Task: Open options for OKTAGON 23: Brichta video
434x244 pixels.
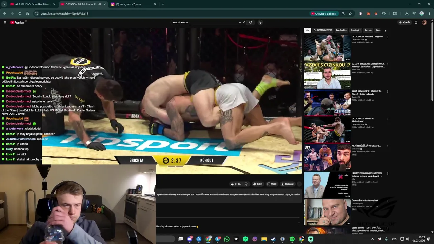Action: (388, 119)
